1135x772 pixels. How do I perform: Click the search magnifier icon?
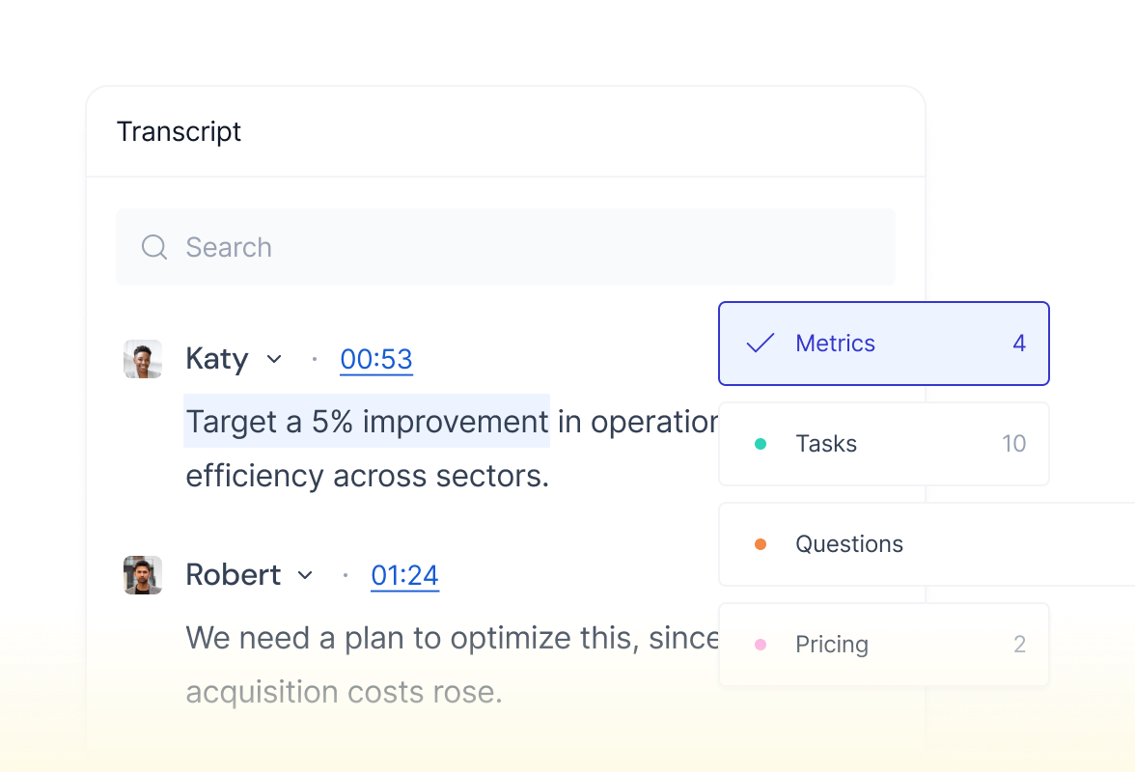point(154,247)
